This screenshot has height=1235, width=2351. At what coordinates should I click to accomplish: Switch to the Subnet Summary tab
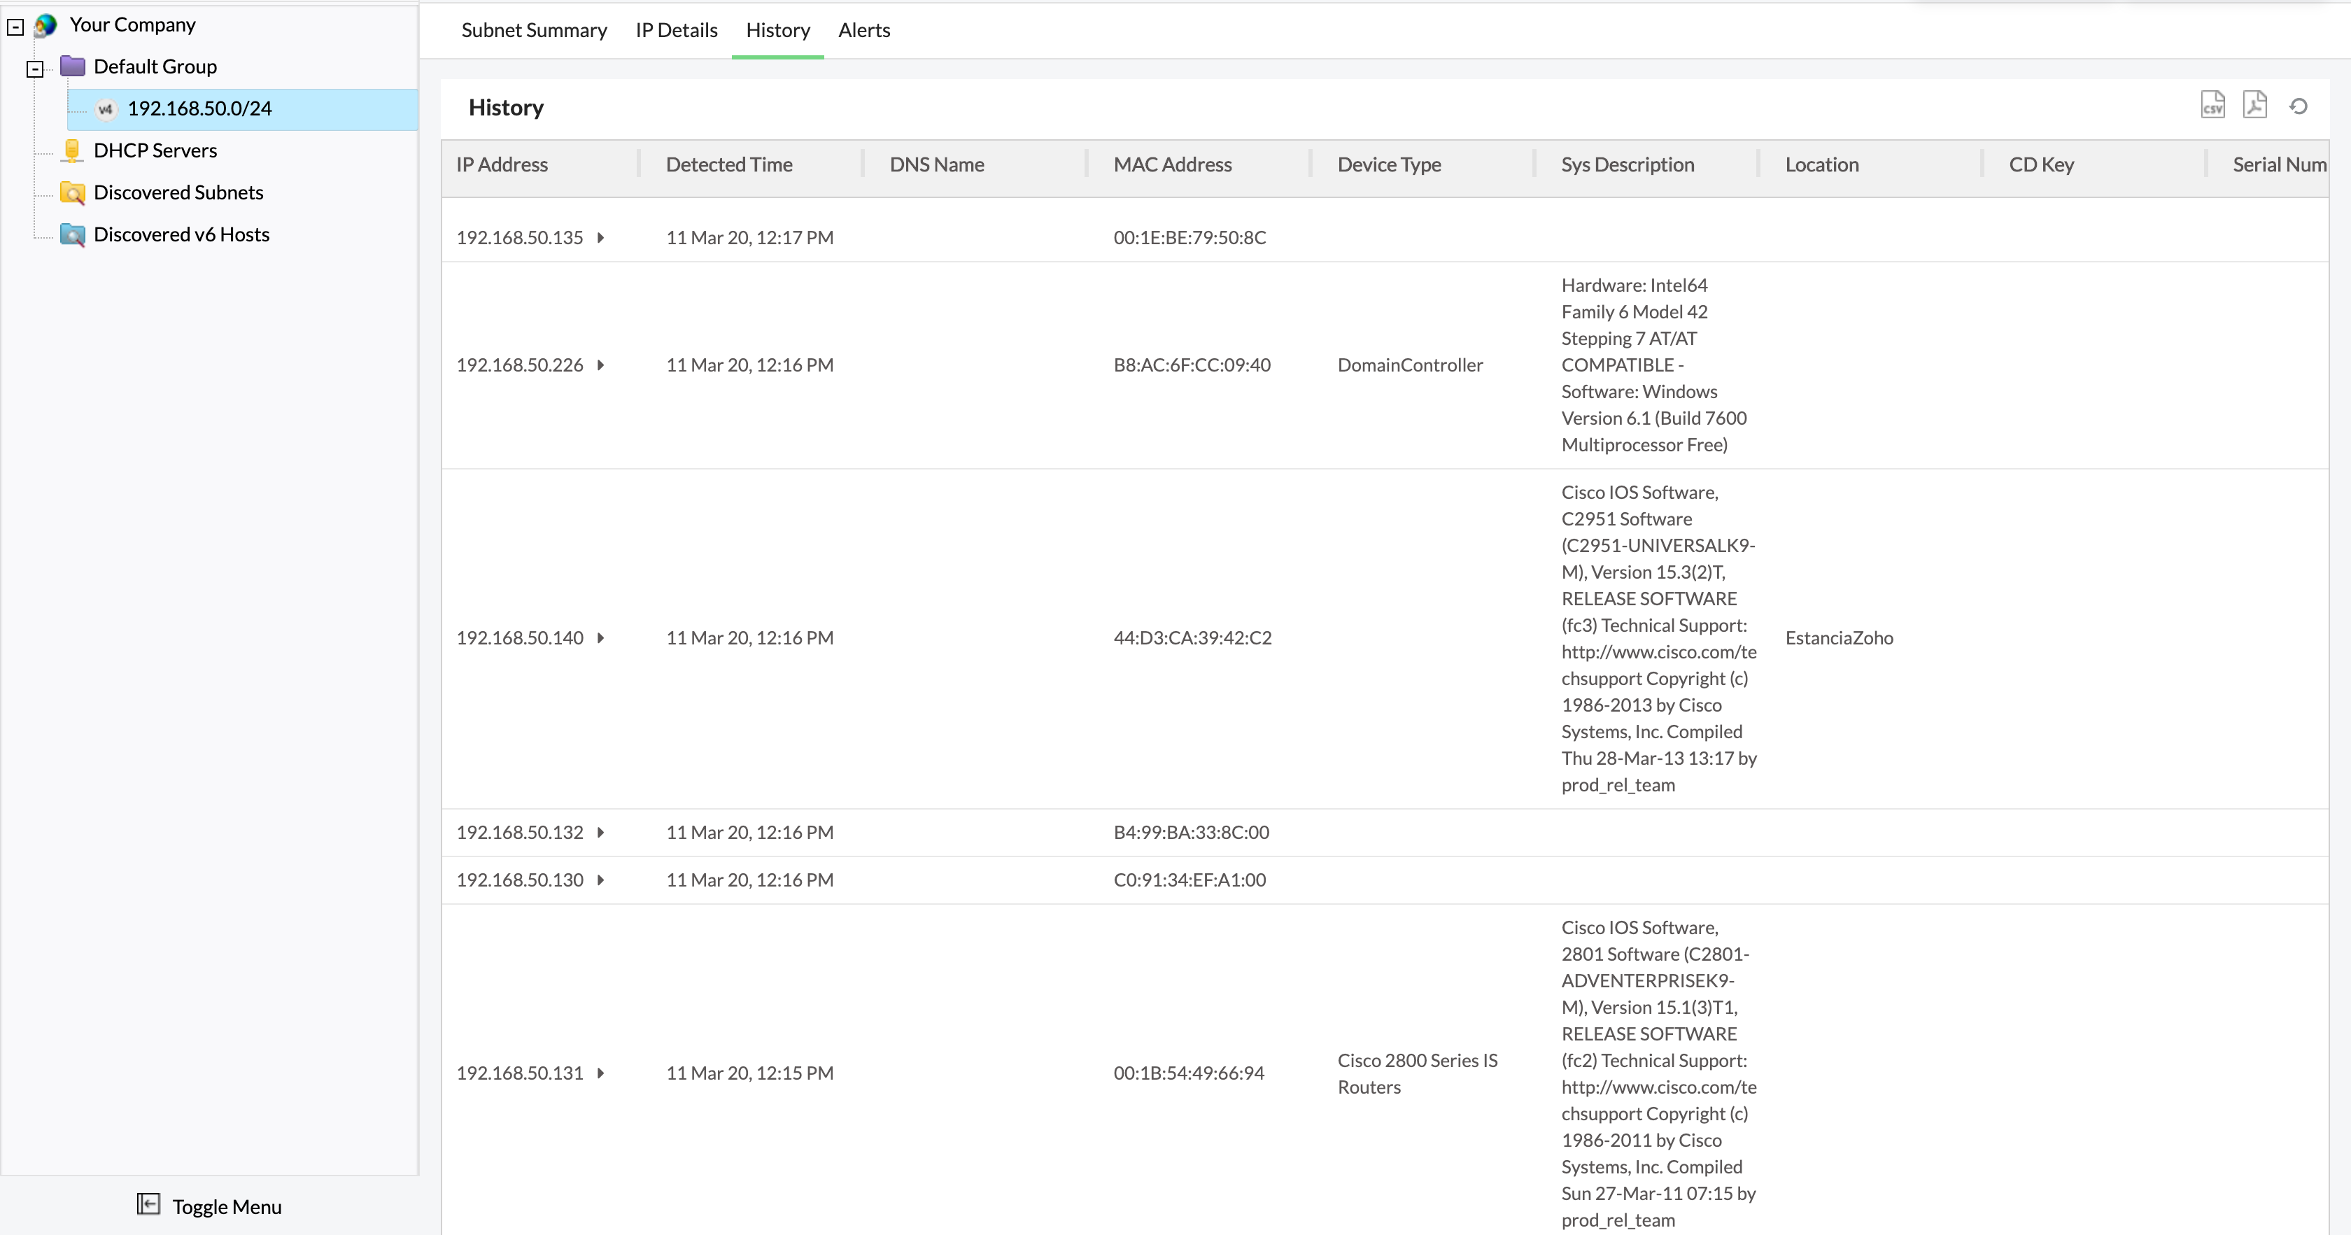534,30
